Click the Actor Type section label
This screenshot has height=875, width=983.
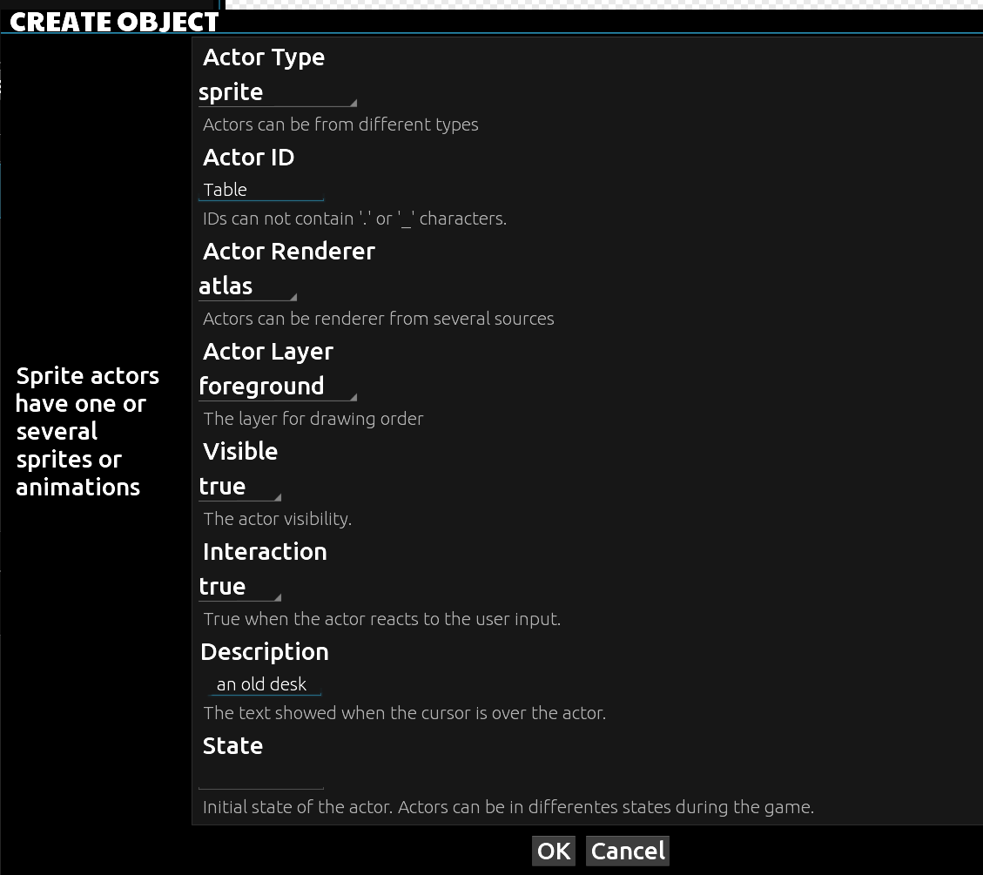coord(263,57)
